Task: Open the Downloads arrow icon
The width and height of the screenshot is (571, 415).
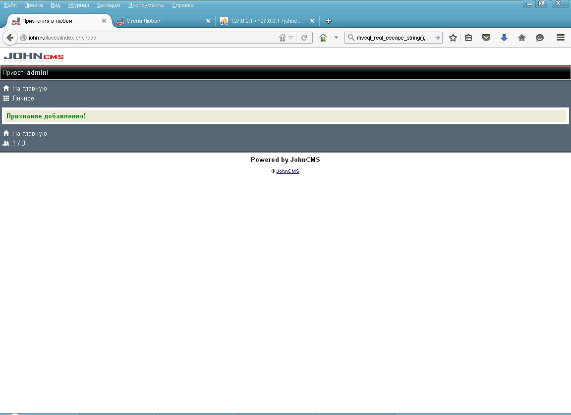Action: click(504, 38)
